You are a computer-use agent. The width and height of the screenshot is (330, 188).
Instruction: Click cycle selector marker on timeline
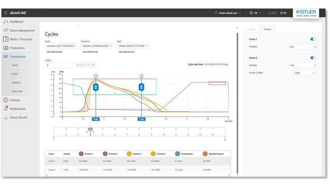(x=91, y=129)
